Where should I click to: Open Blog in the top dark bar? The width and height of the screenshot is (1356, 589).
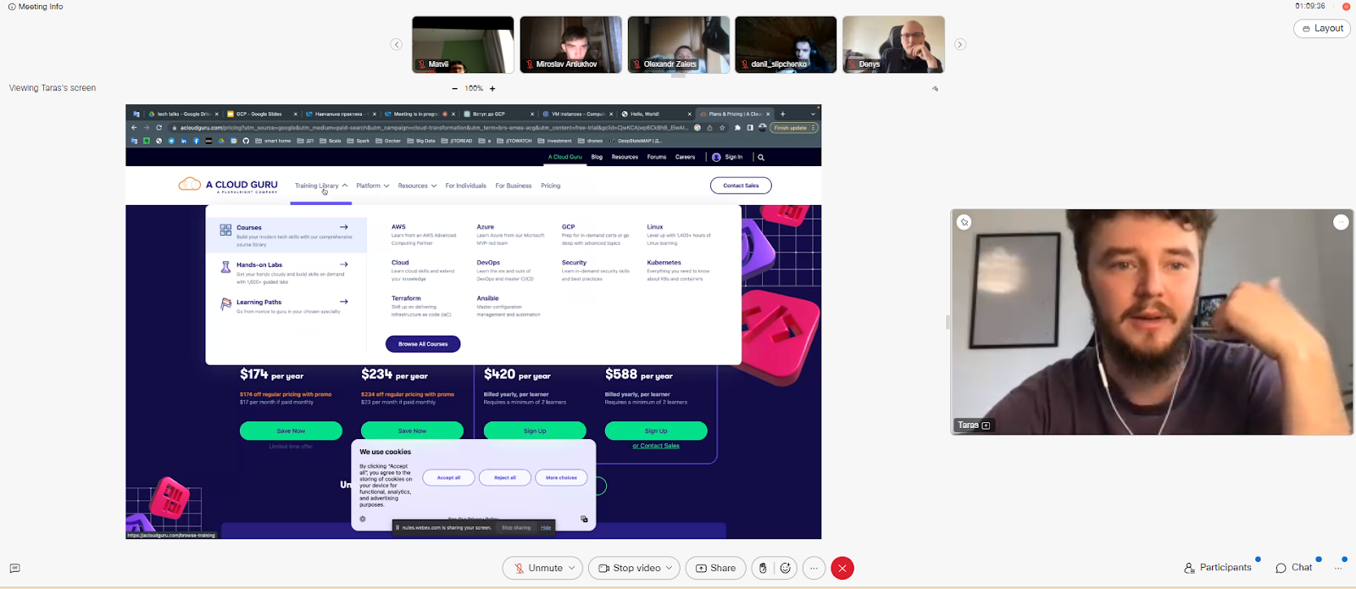coord(597,157)
